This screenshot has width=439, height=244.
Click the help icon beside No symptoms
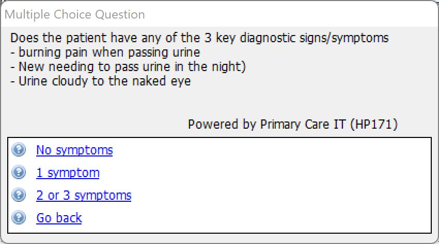click(x=19, y=150)
